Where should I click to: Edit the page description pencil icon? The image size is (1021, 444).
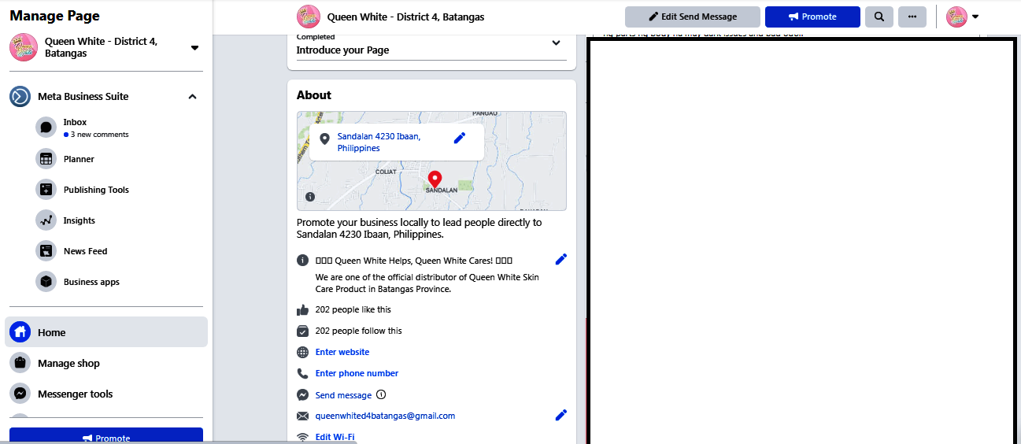coord(561,259)
